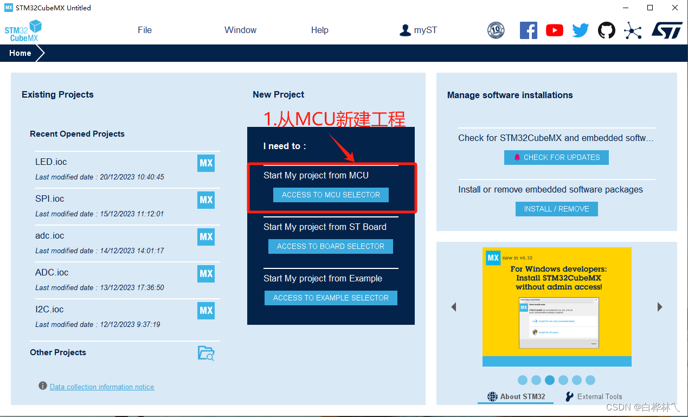
Task: Switch to the External Tools tab
Action: 594,396
